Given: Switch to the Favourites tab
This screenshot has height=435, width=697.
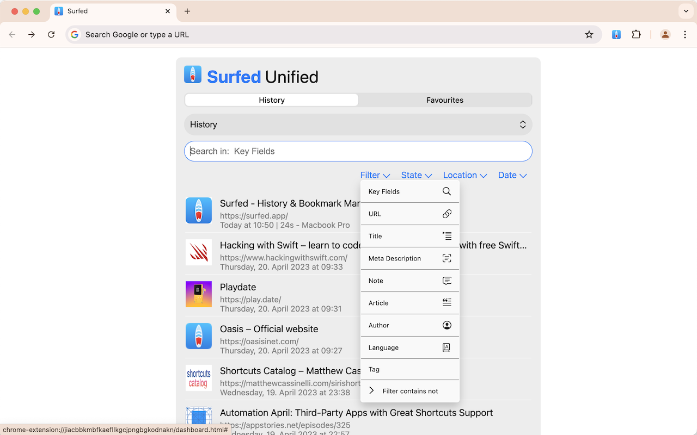Looking at the screenshot, I should (x=445, y=100).
